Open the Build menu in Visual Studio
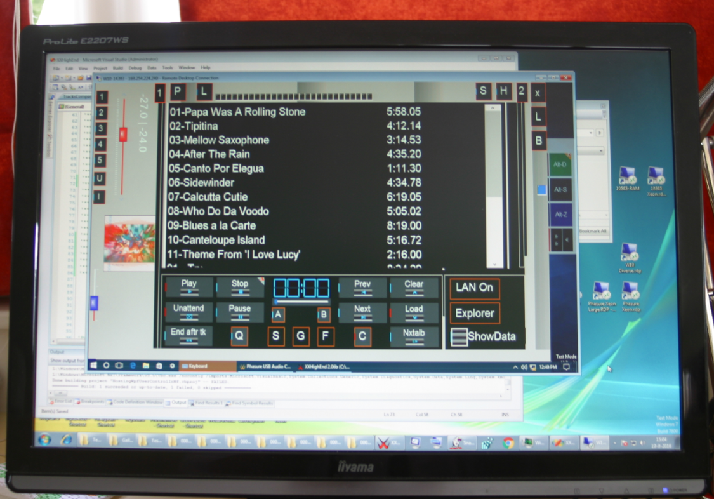 [118, 68]
